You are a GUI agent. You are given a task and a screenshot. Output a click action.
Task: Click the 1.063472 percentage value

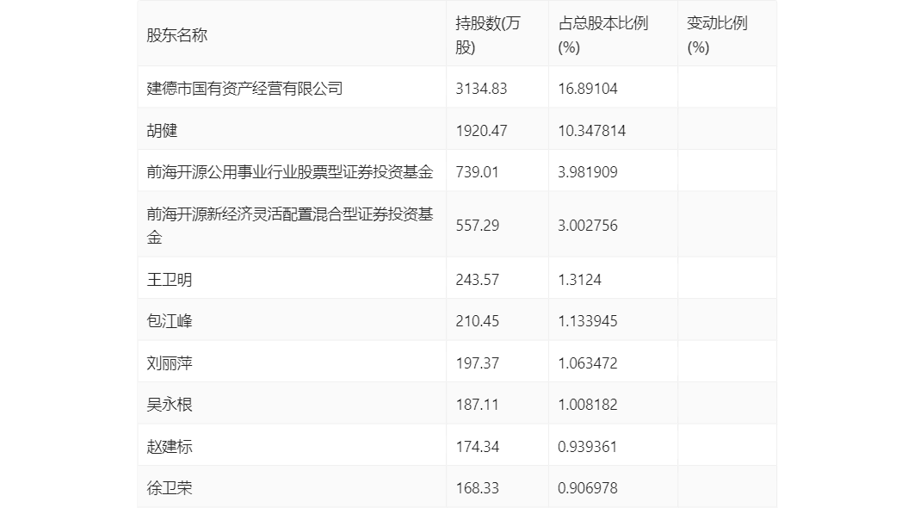588,363
